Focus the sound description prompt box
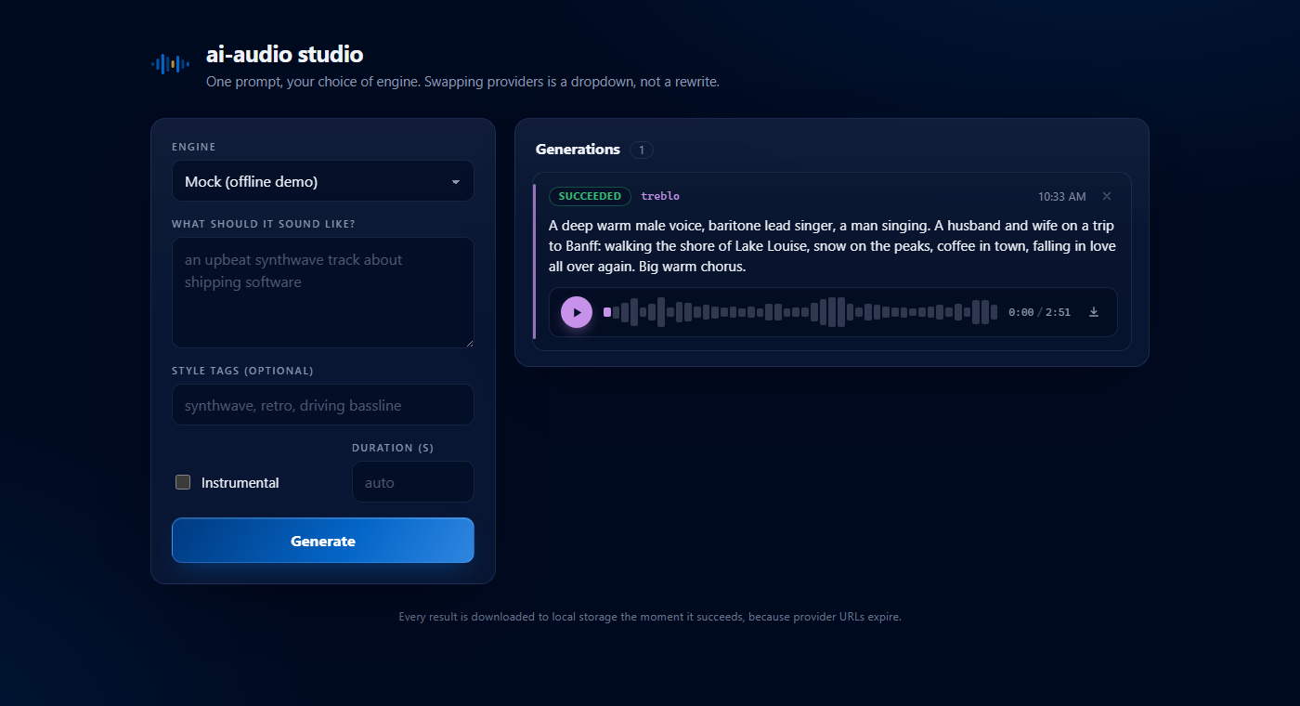This screenshot has width=1300, height=706. pyautogui.click(x=323, y=293)
